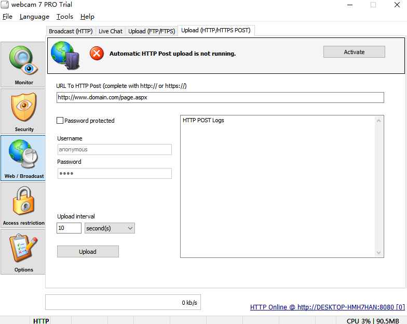Click the Password field
Screen dimensions: 407x324
[114, 174]
